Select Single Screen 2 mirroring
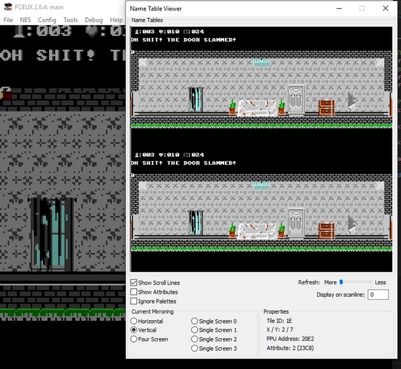Viewport: 401px width, 369px height. point(194,339)
